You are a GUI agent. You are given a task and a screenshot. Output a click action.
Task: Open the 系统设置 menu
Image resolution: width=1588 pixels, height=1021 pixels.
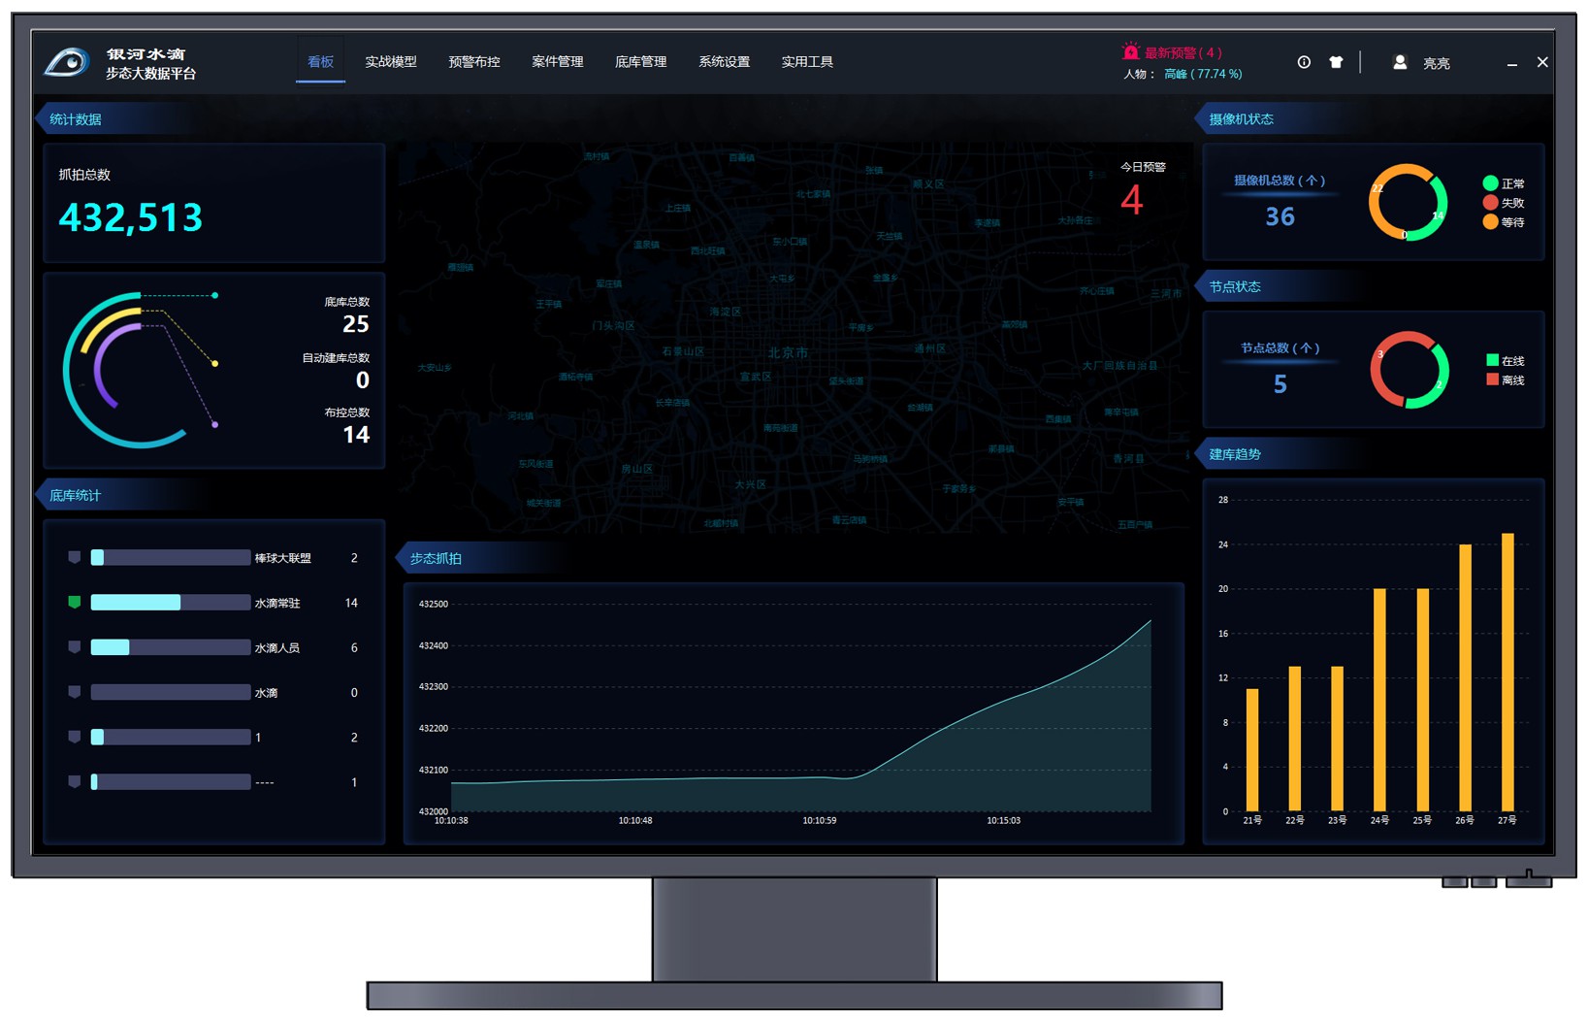pyautogui.click(x=724, y=62)
